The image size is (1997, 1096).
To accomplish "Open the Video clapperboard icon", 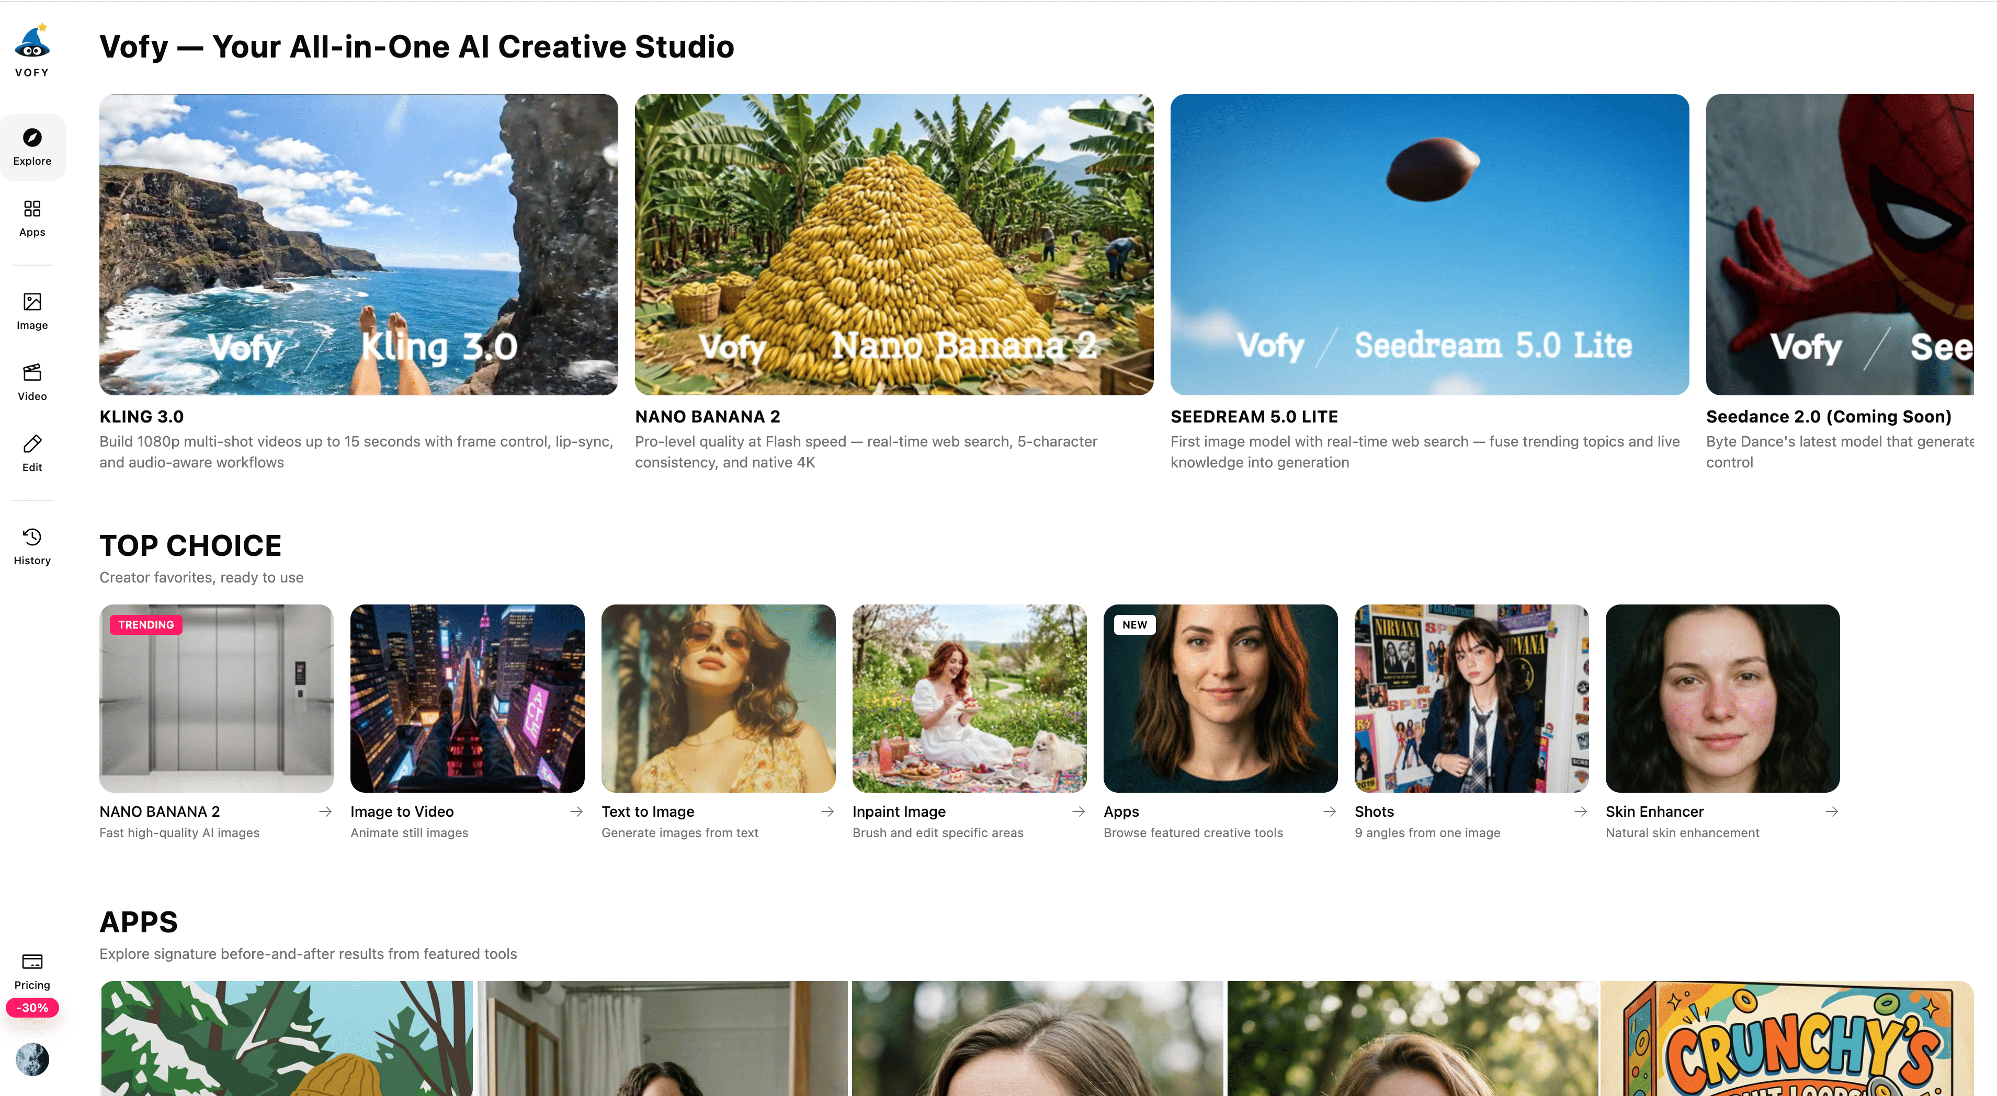I will coord(32,373).
